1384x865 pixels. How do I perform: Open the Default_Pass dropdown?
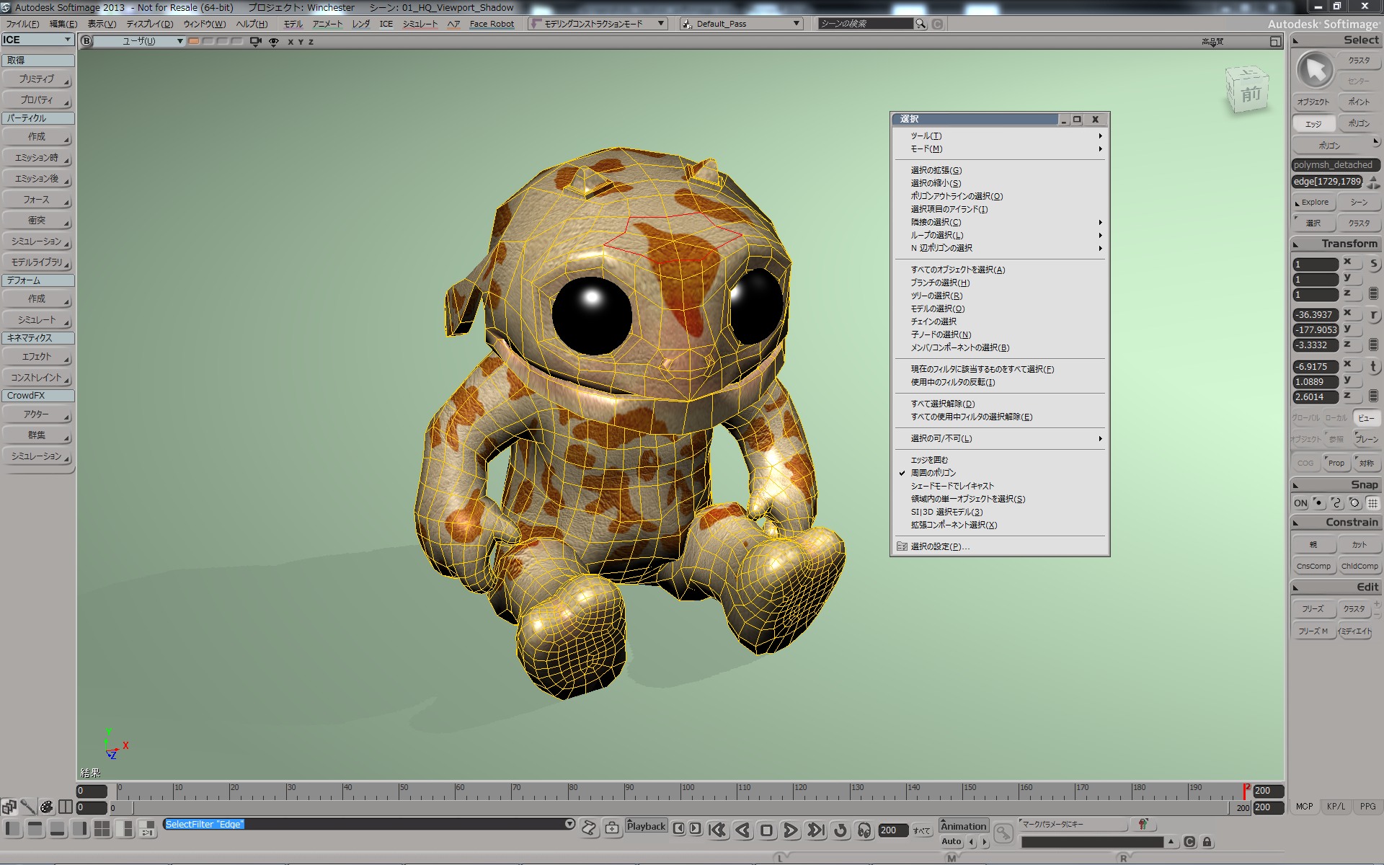pos(741,24)
